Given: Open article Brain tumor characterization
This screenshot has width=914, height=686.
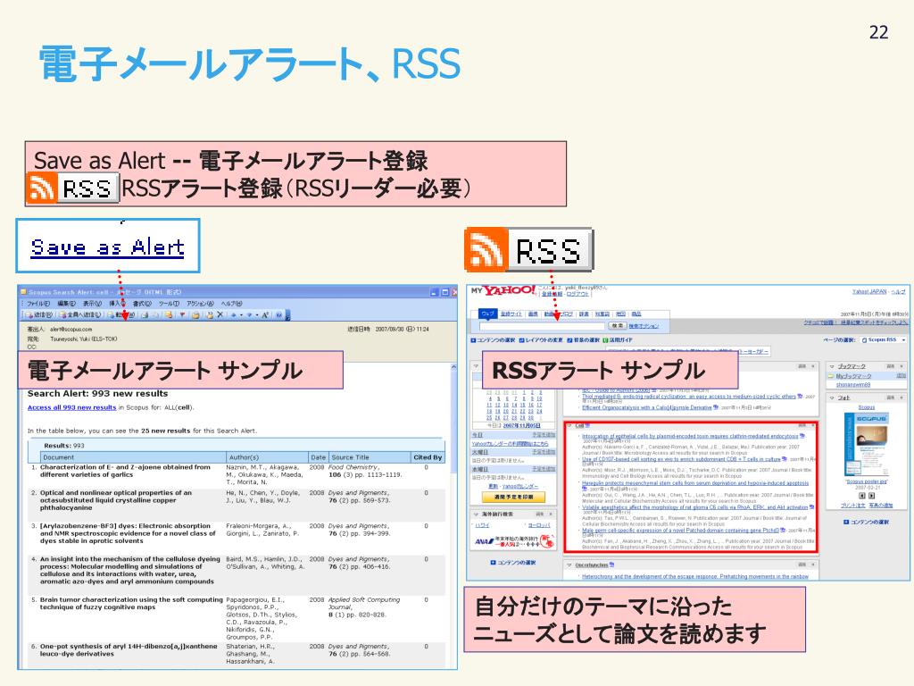Looking at the screenshot, I should 131,603.
